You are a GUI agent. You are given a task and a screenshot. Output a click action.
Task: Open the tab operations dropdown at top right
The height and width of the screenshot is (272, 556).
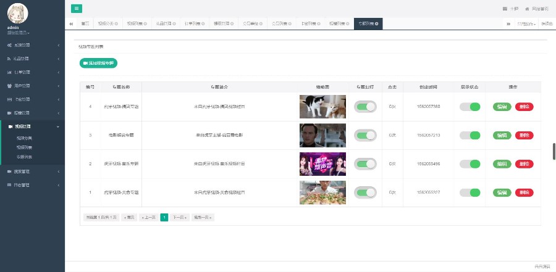(526, 23)
